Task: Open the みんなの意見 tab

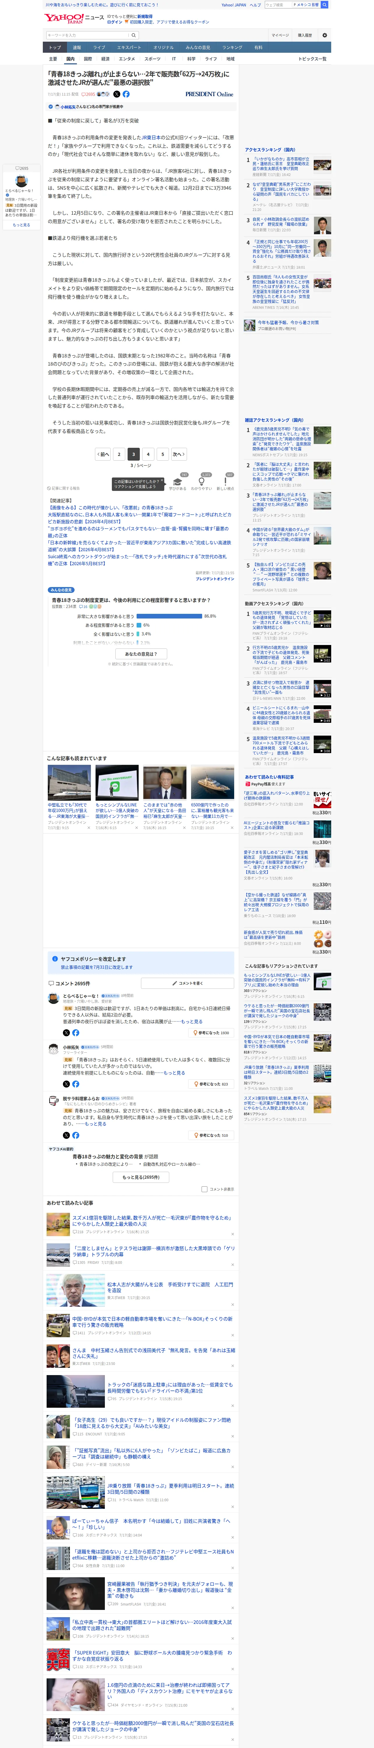Action: (x=197, y=47)
